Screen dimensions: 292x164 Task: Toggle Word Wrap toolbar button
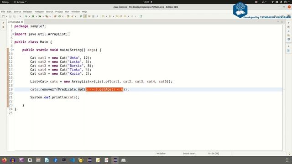point(89,16)
